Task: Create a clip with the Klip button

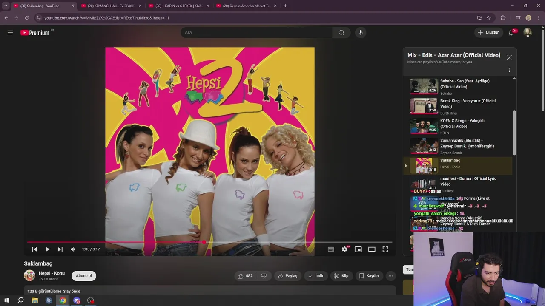Action: [341, 276]
